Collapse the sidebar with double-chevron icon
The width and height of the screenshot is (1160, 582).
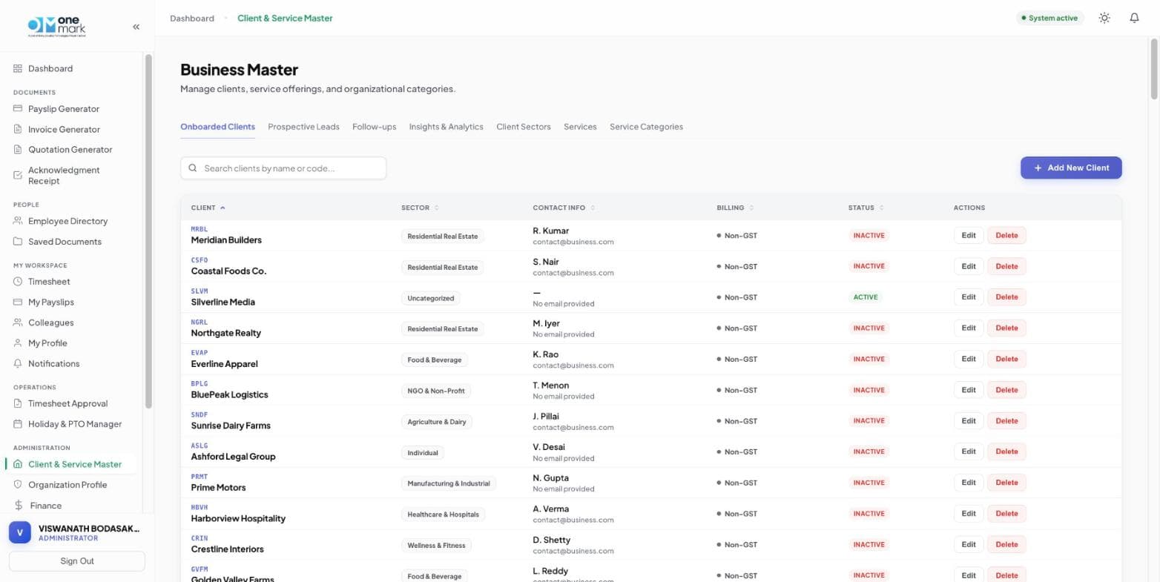pos(136,27)
